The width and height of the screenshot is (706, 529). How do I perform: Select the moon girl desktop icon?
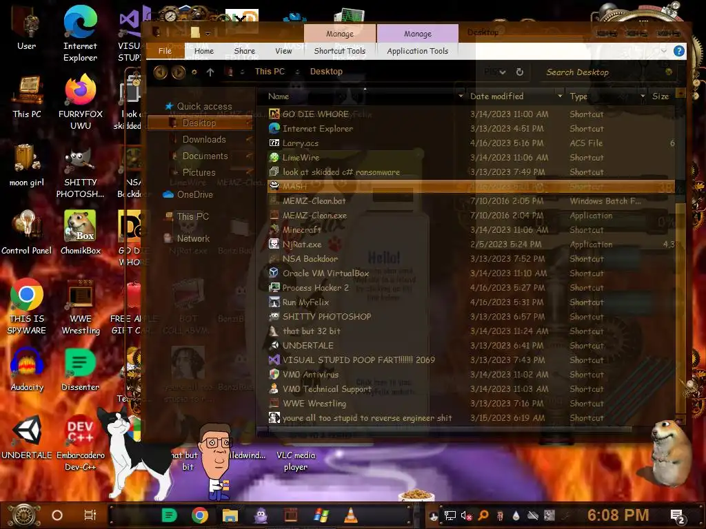point(27,165)
